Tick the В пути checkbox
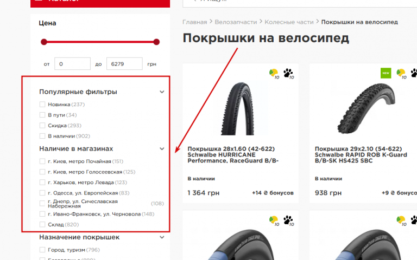 pos(42,115)
